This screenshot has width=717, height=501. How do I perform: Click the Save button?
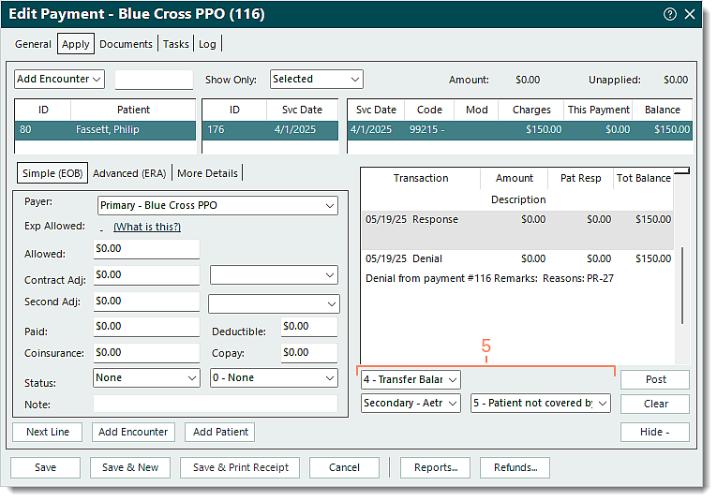coord(45,467)
